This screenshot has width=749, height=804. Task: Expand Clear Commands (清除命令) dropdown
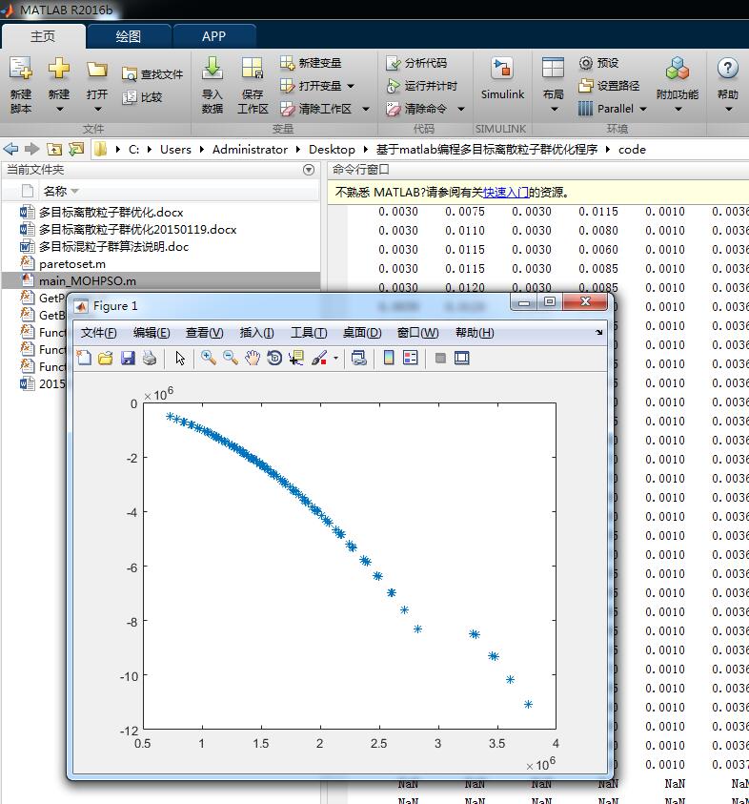pyautogui.click(x=461, y=109)
